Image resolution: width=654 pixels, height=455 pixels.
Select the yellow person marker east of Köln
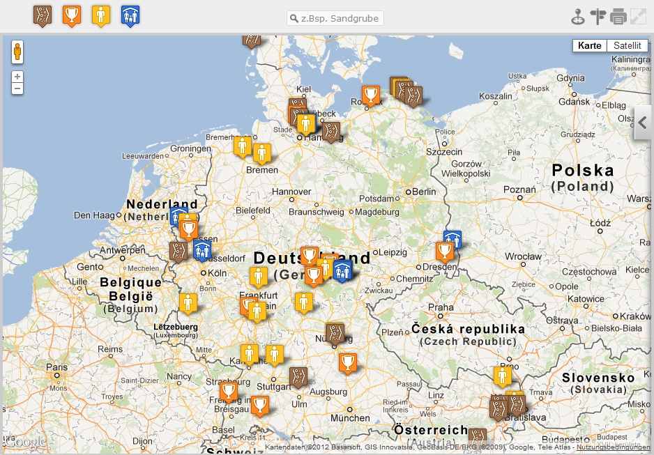(259, 277)
